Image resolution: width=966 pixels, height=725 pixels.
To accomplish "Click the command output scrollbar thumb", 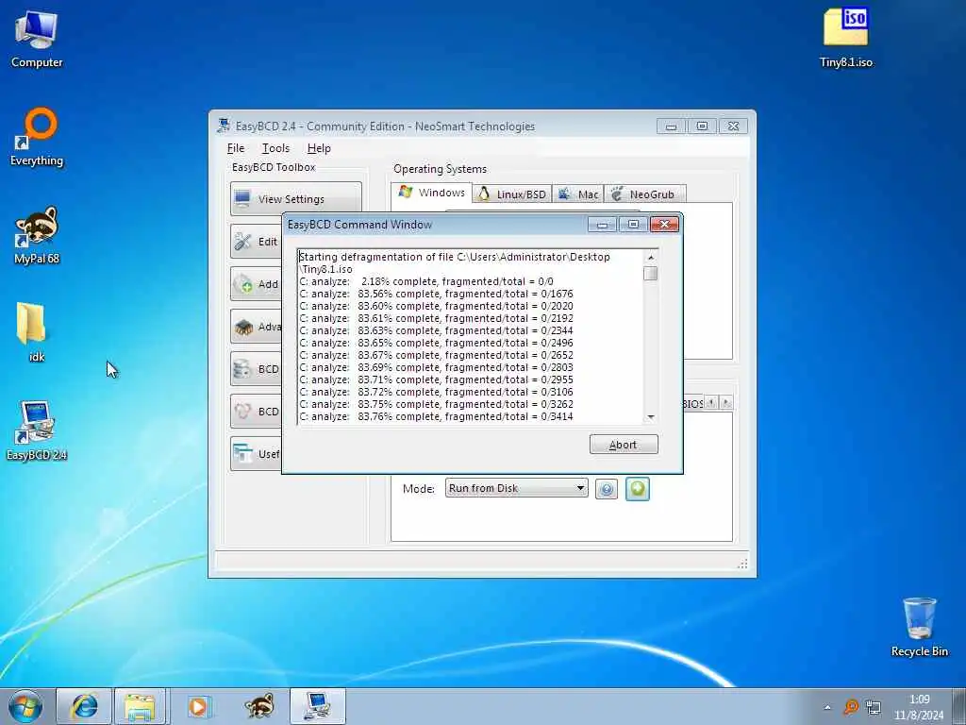I will pos(651,273).
